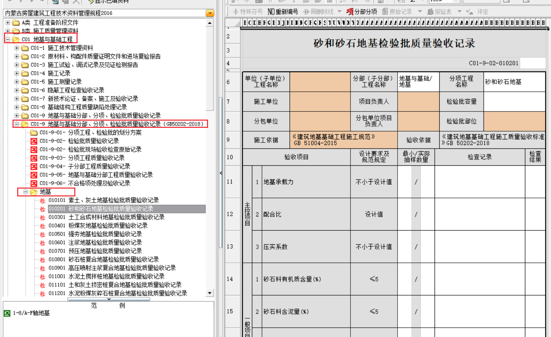Click the 原始记录 toolbar button
551x337 pixels.
397,12
